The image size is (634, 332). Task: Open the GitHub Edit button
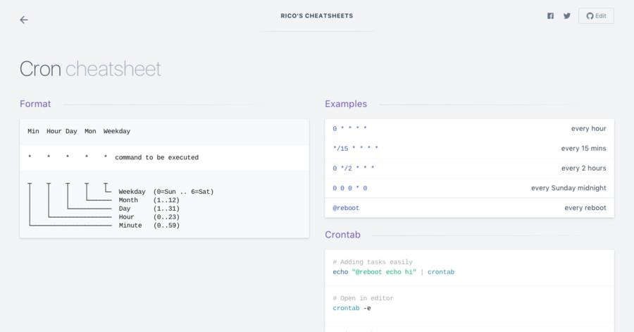pos(596,16)
